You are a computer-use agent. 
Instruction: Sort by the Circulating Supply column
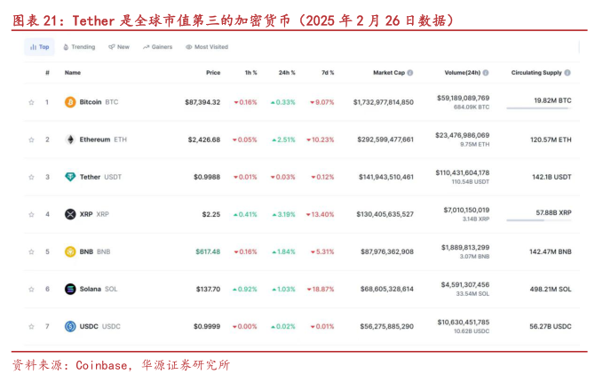click(536, 72)
